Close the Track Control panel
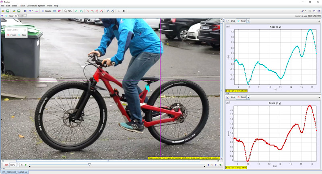Viewport: 322px width, 174px height. (x=25, y=30)
